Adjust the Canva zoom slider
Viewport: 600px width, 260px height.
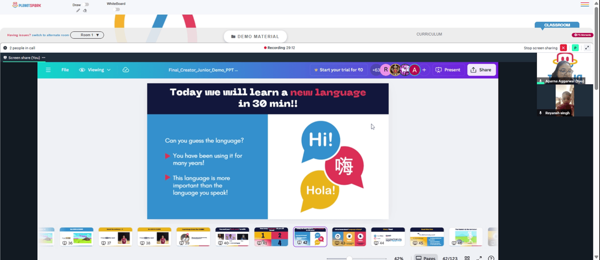pos(349,258)
